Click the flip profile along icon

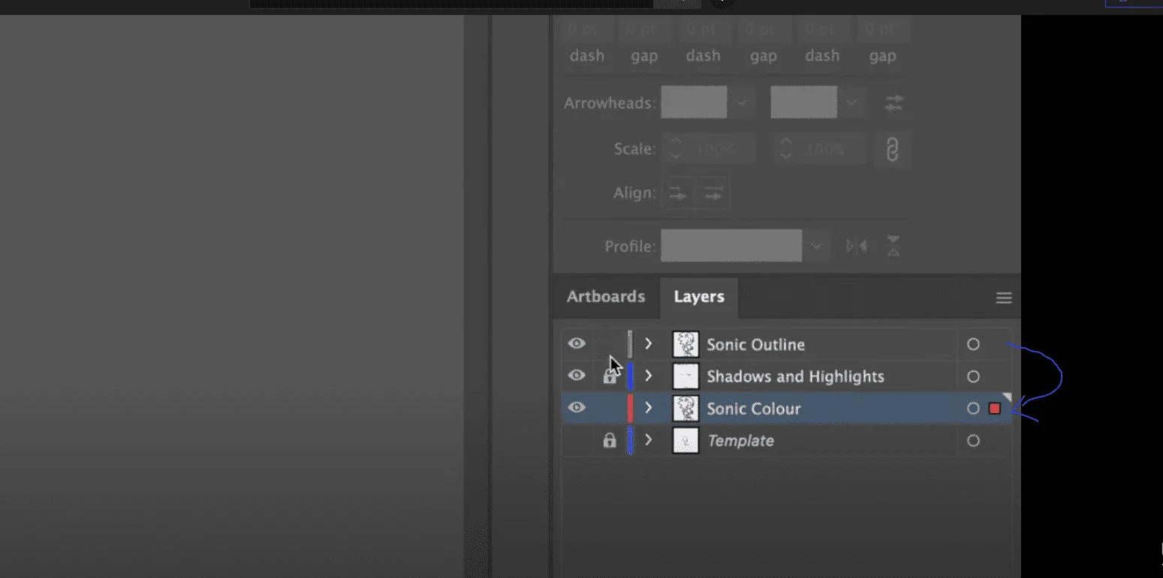[x=857, y=246]
